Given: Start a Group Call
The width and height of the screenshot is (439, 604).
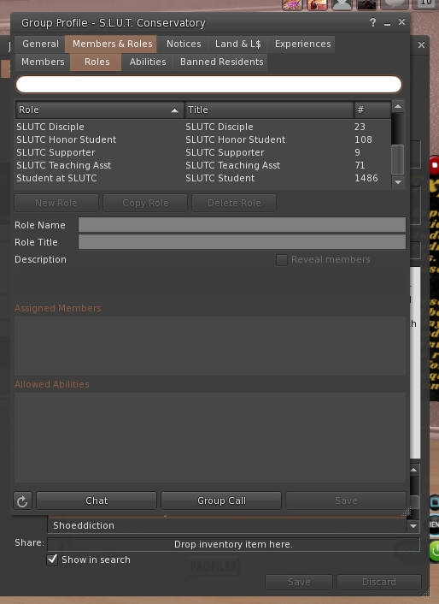Looking at the screenshot, I should (221, 500).
